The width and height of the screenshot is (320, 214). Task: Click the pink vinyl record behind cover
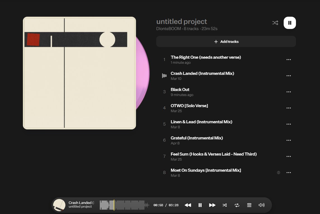143,73
